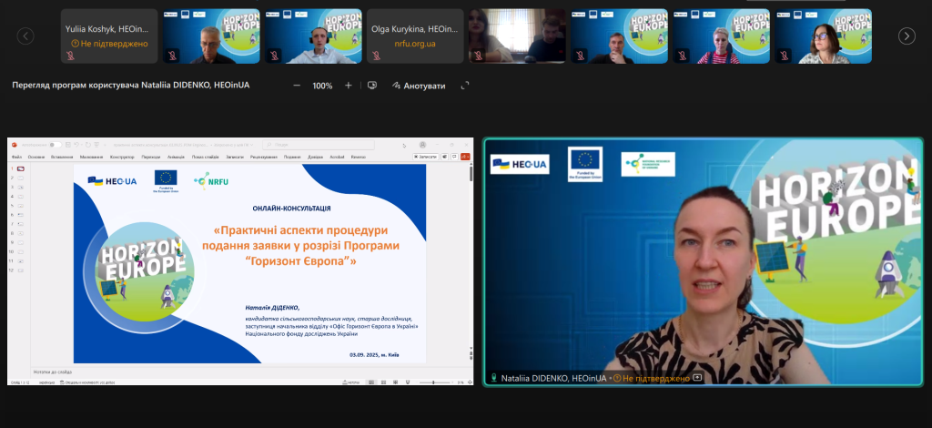Click the Анотувати button
Screen dimensions: 932x428
point(419,86)
